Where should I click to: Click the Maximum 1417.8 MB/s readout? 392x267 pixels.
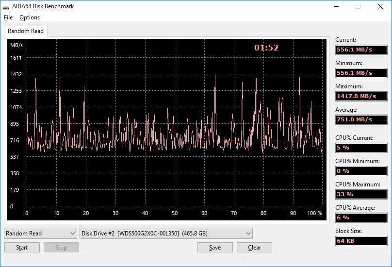click(361, 96)
